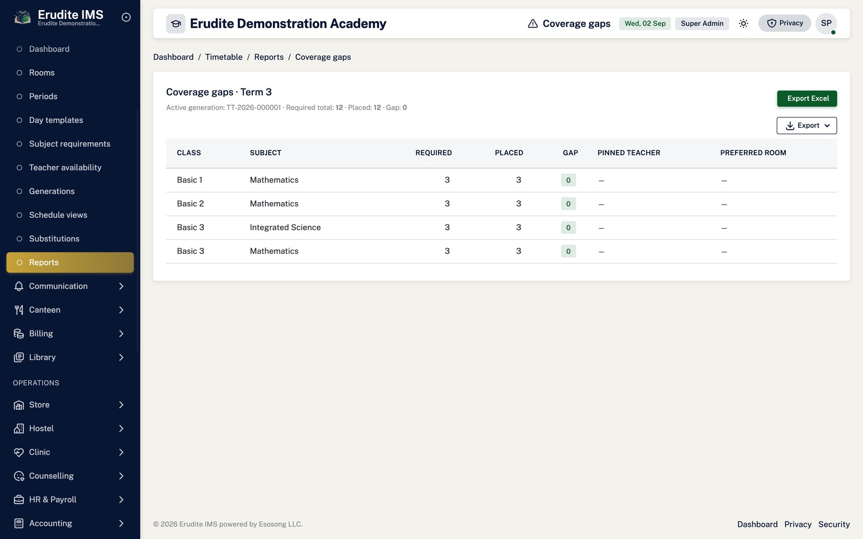Click the GAP column header

pyautogui.click(x=570, y=153)
